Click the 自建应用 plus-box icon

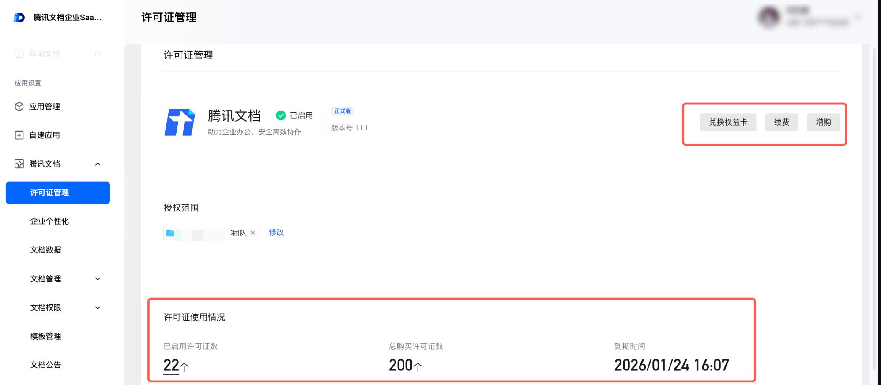pos(19,135)
